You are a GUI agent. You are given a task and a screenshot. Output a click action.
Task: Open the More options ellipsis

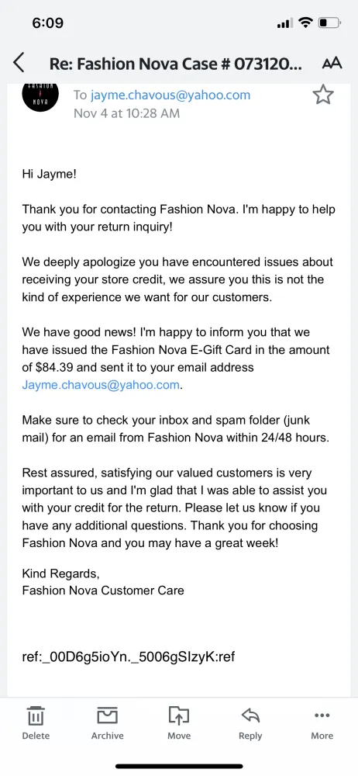coord(322,723)
